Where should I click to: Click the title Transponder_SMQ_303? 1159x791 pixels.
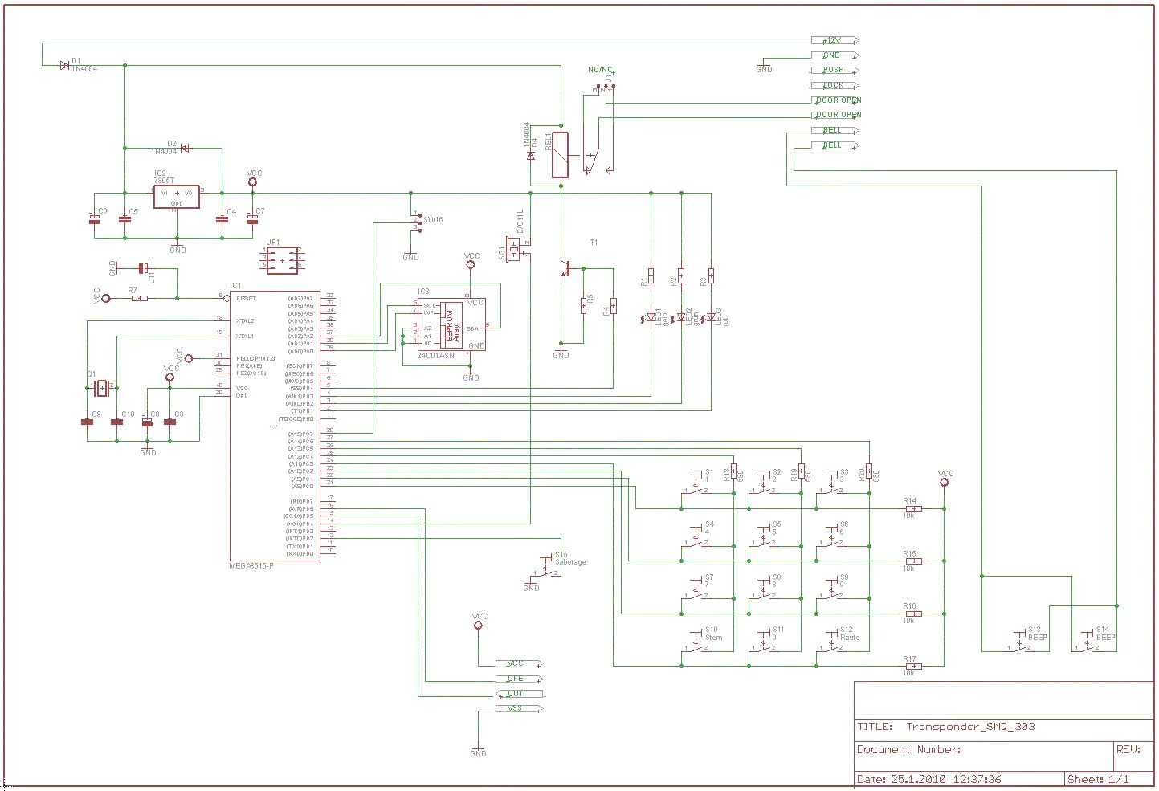pyautogui.click(x=970, y=727)
